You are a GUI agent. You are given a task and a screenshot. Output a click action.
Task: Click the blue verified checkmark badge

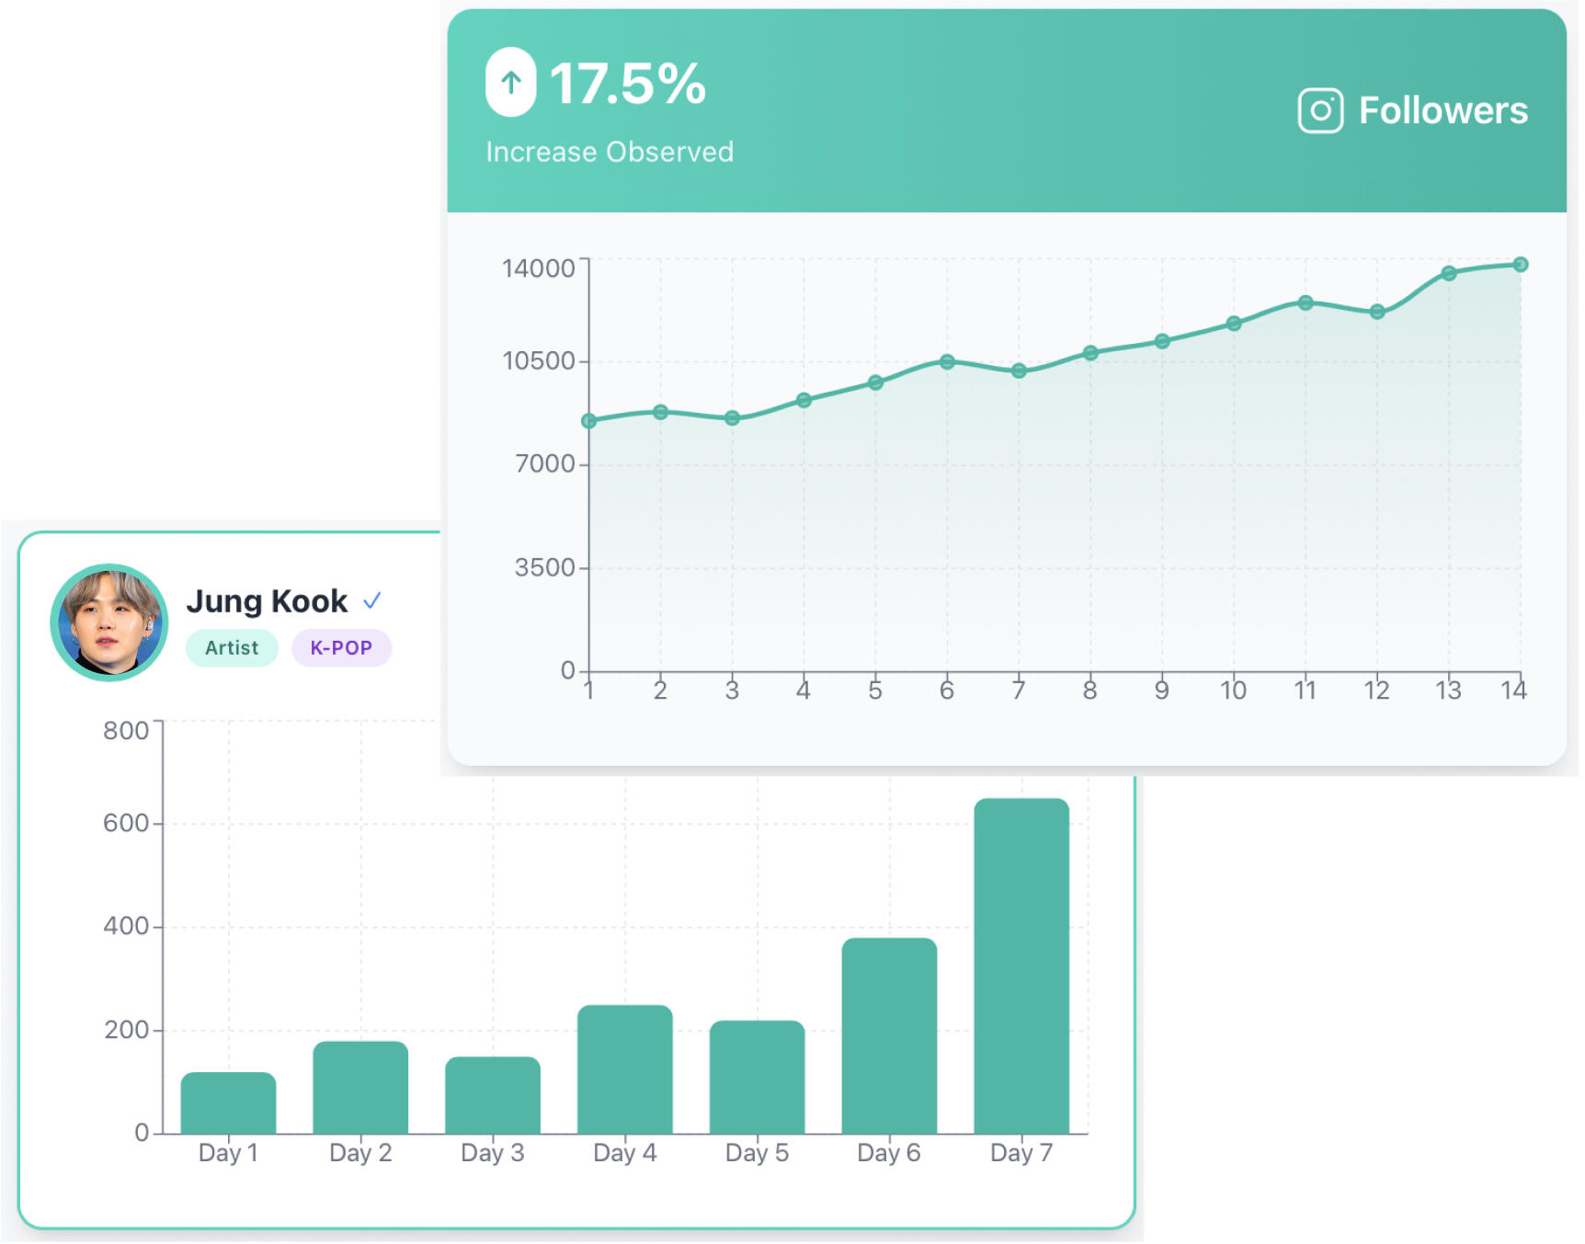[x=371, y=601]
